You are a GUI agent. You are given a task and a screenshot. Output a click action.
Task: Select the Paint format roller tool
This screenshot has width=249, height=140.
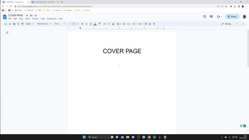(x=23, y=24)
